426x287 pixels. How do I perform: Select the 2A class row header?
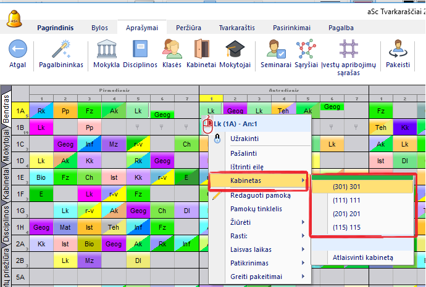tap(20, 244)
